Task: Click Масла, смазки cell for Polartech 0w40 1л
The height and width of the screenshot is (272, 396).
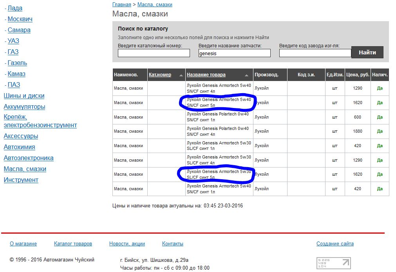Action: coord(128,117)
